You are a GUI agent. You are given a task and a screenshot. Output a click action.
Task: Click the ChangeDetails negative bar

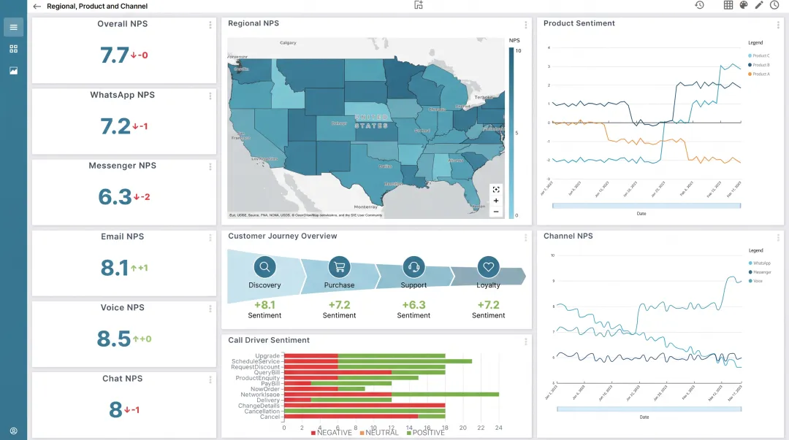[365, 405]
